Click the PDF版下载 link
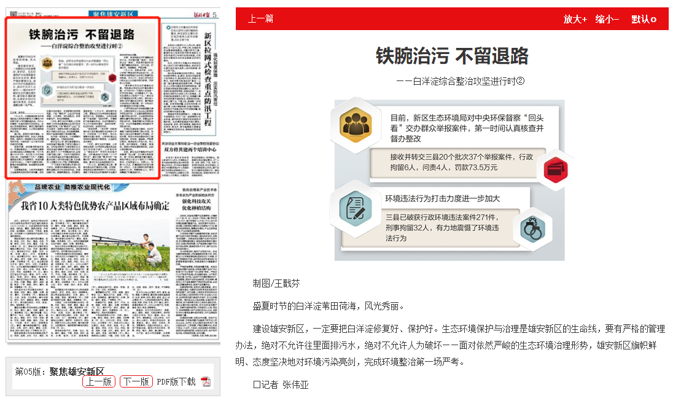Screen dimensions: 673x398 (176, 381)
